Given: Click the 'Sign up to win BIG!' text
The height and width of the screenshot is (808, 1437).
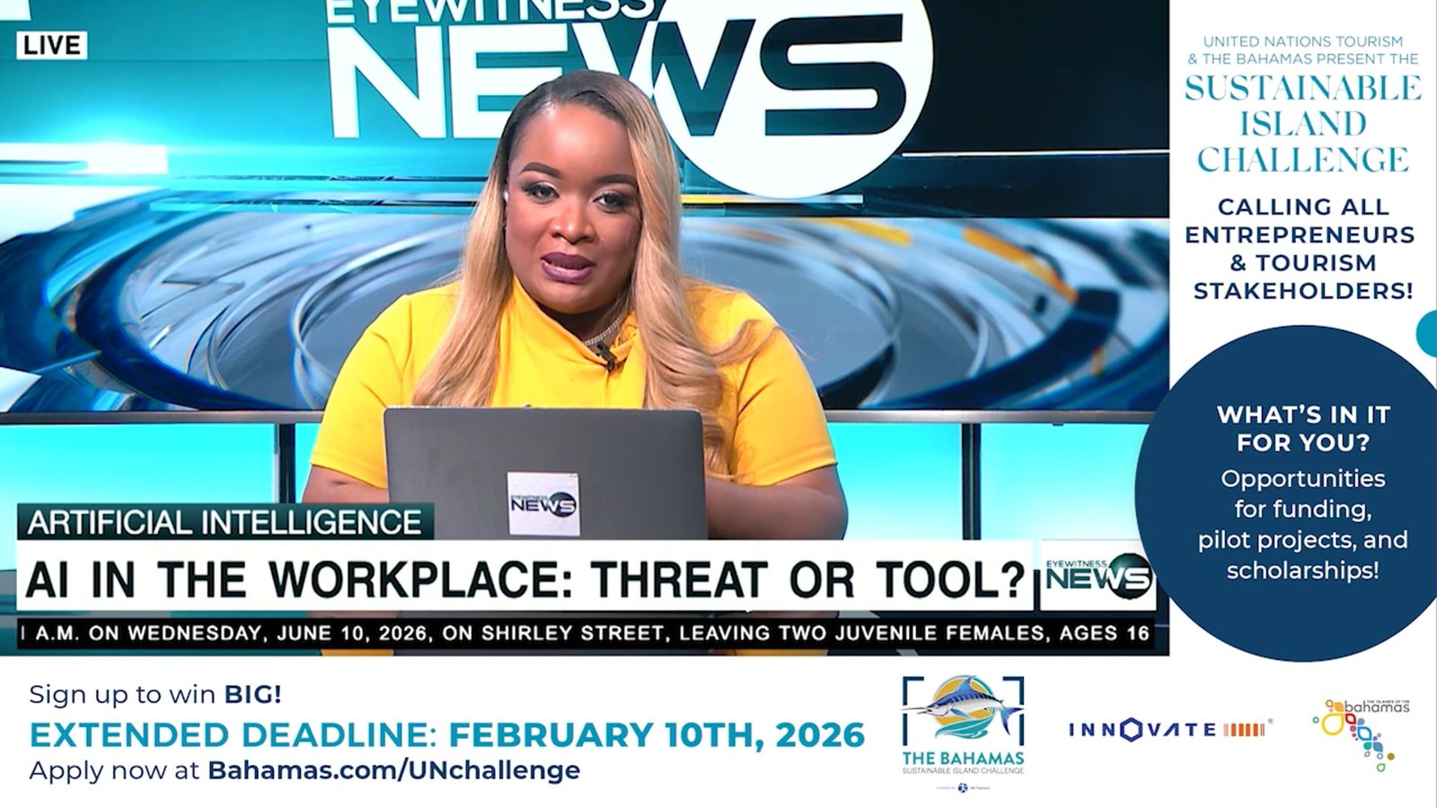Looking at the screenshot, I should [x=155, y=694].
